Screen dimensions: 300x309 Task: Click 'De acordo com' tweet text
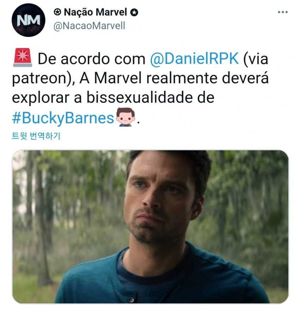click(x=91, y=59)
